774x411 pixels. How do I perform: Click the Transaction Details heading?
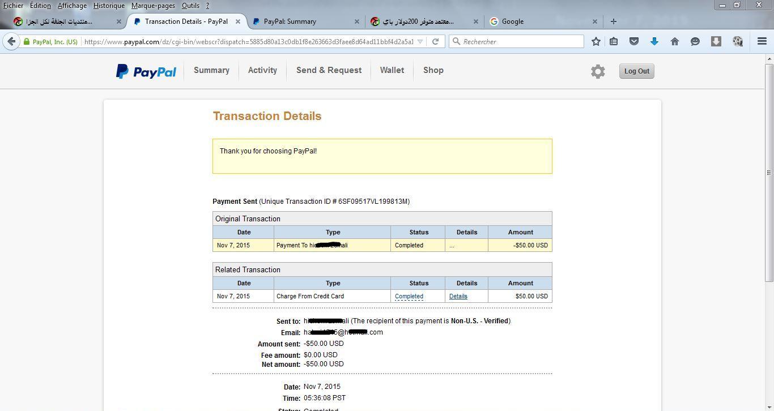point(267,116)
